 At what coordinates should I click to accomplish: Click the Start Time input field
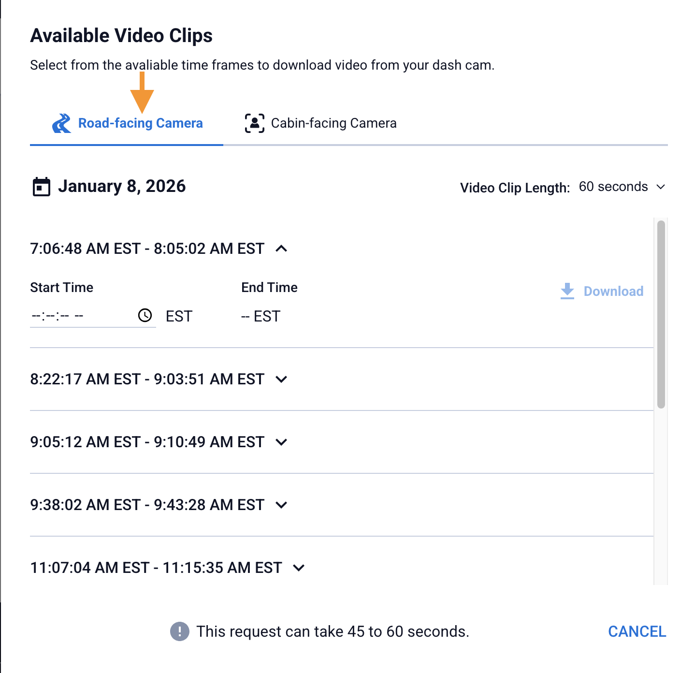point(82,316)
